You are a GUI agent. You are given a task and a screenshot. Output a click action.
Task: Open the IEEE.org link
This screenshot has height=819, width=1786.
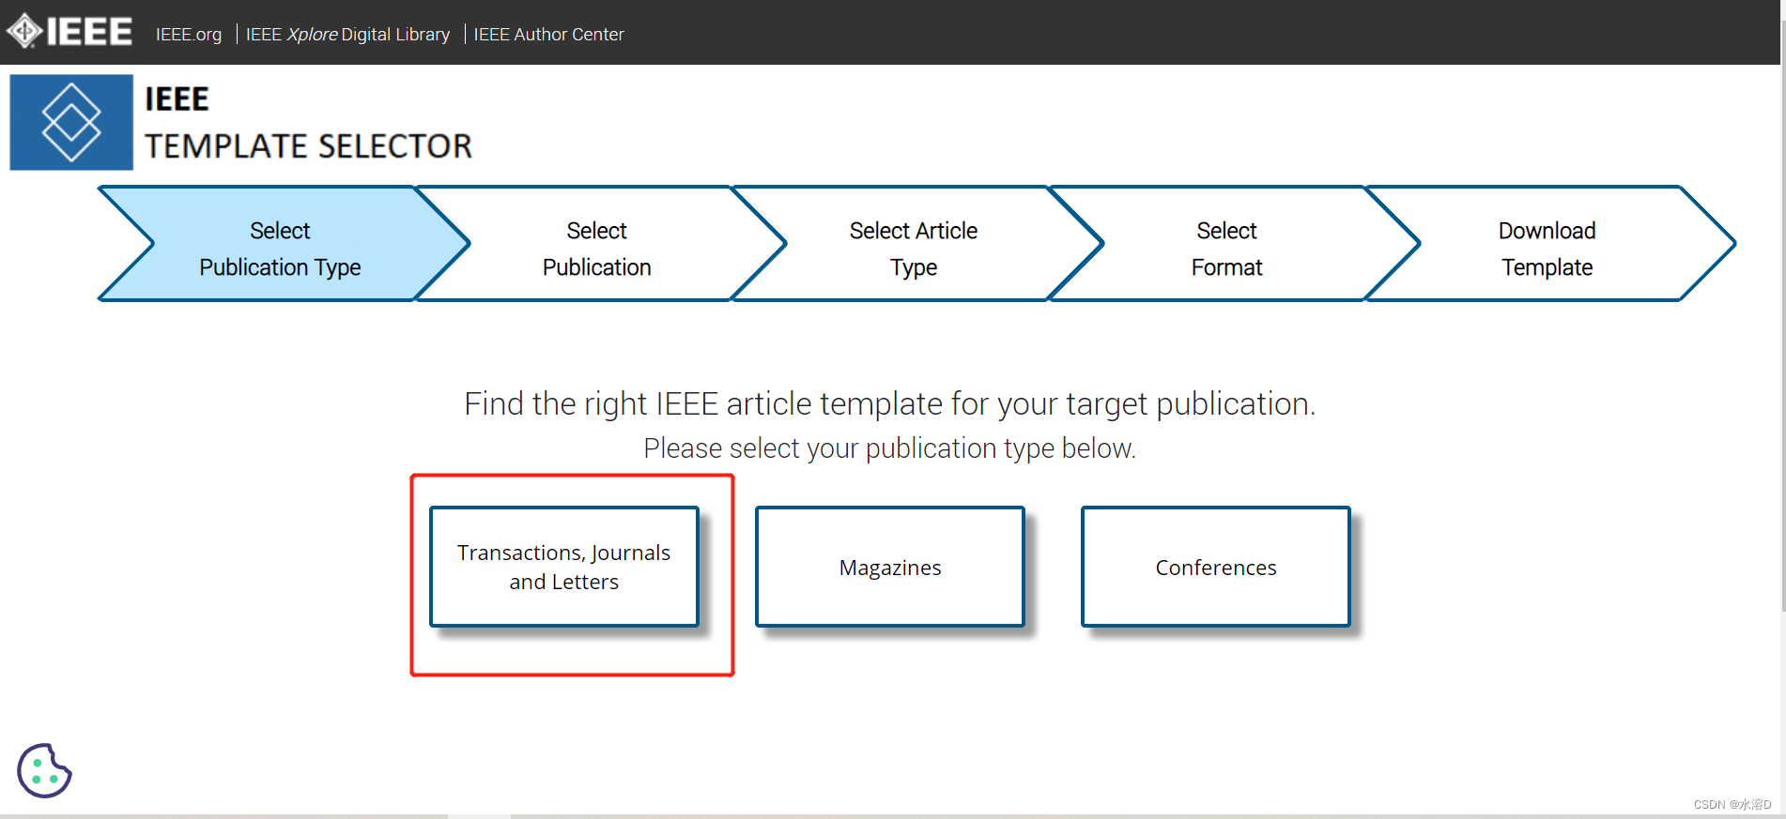pyautogui.click(x=189, y=35)
